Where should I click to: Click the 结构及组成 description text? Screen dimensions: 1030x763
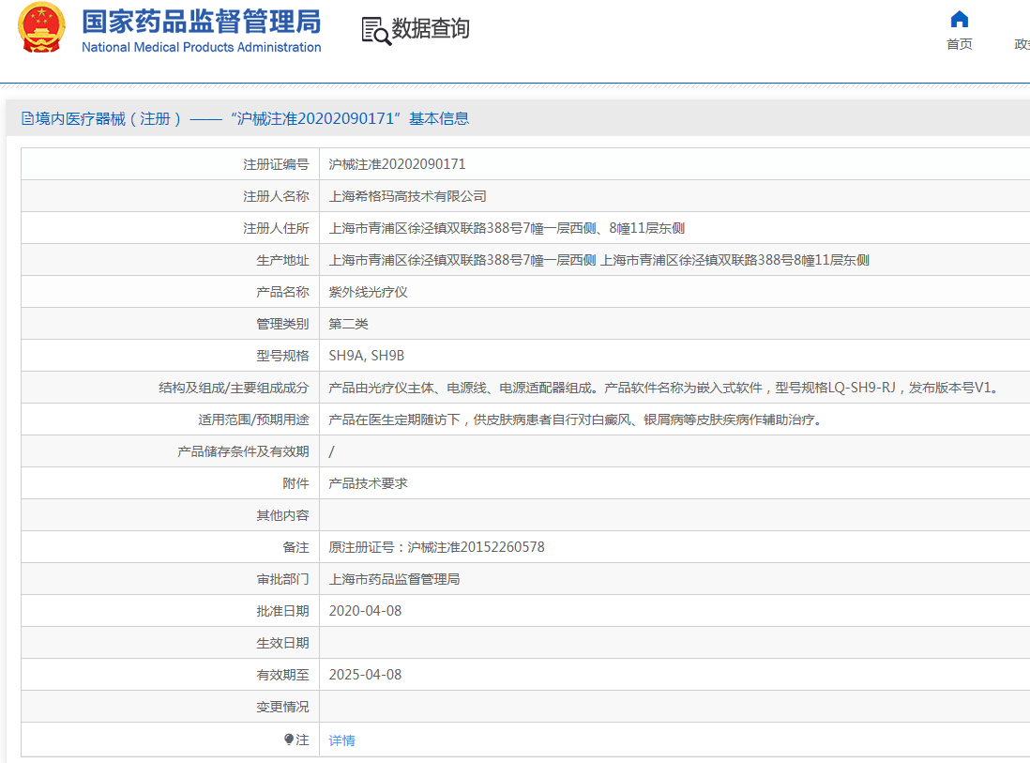pyautogui.click(x=665, y=388)
